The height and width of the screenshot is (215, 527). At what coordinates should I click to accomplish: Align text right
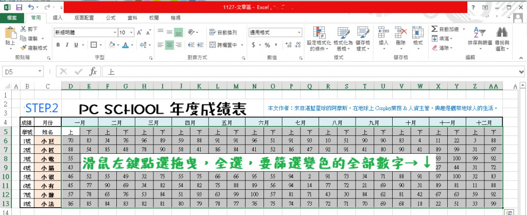(x=179, y=45)
